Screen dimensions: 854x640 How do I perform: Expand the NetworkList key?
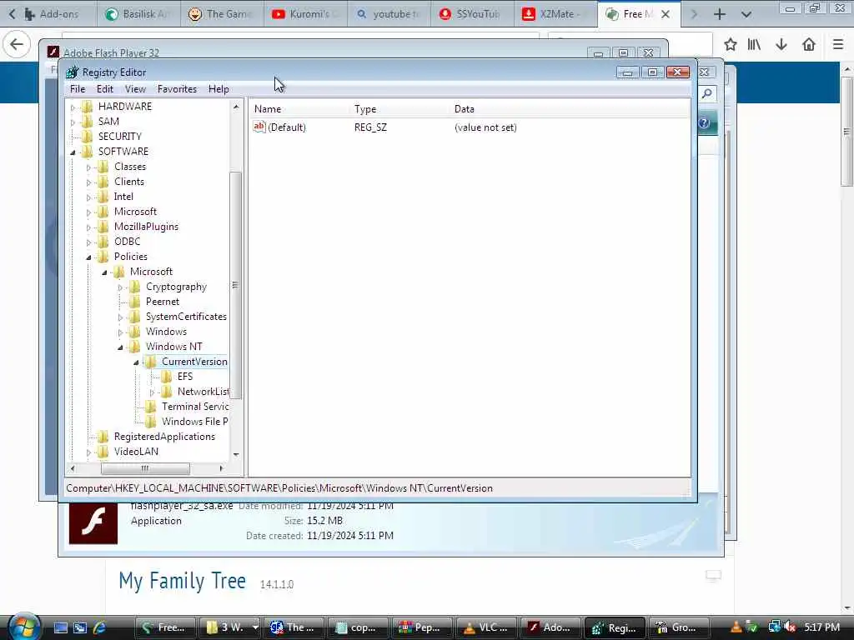[152, 392]
